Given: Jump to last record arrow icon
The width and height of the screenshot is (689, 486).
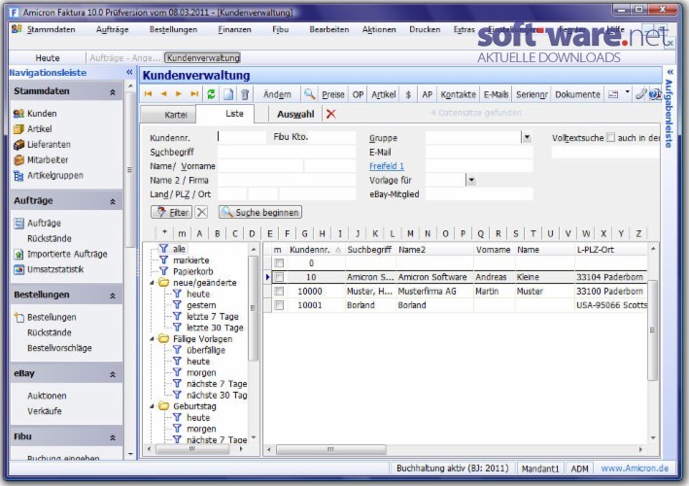Looking at the screenshot, I should coord(194,94).
